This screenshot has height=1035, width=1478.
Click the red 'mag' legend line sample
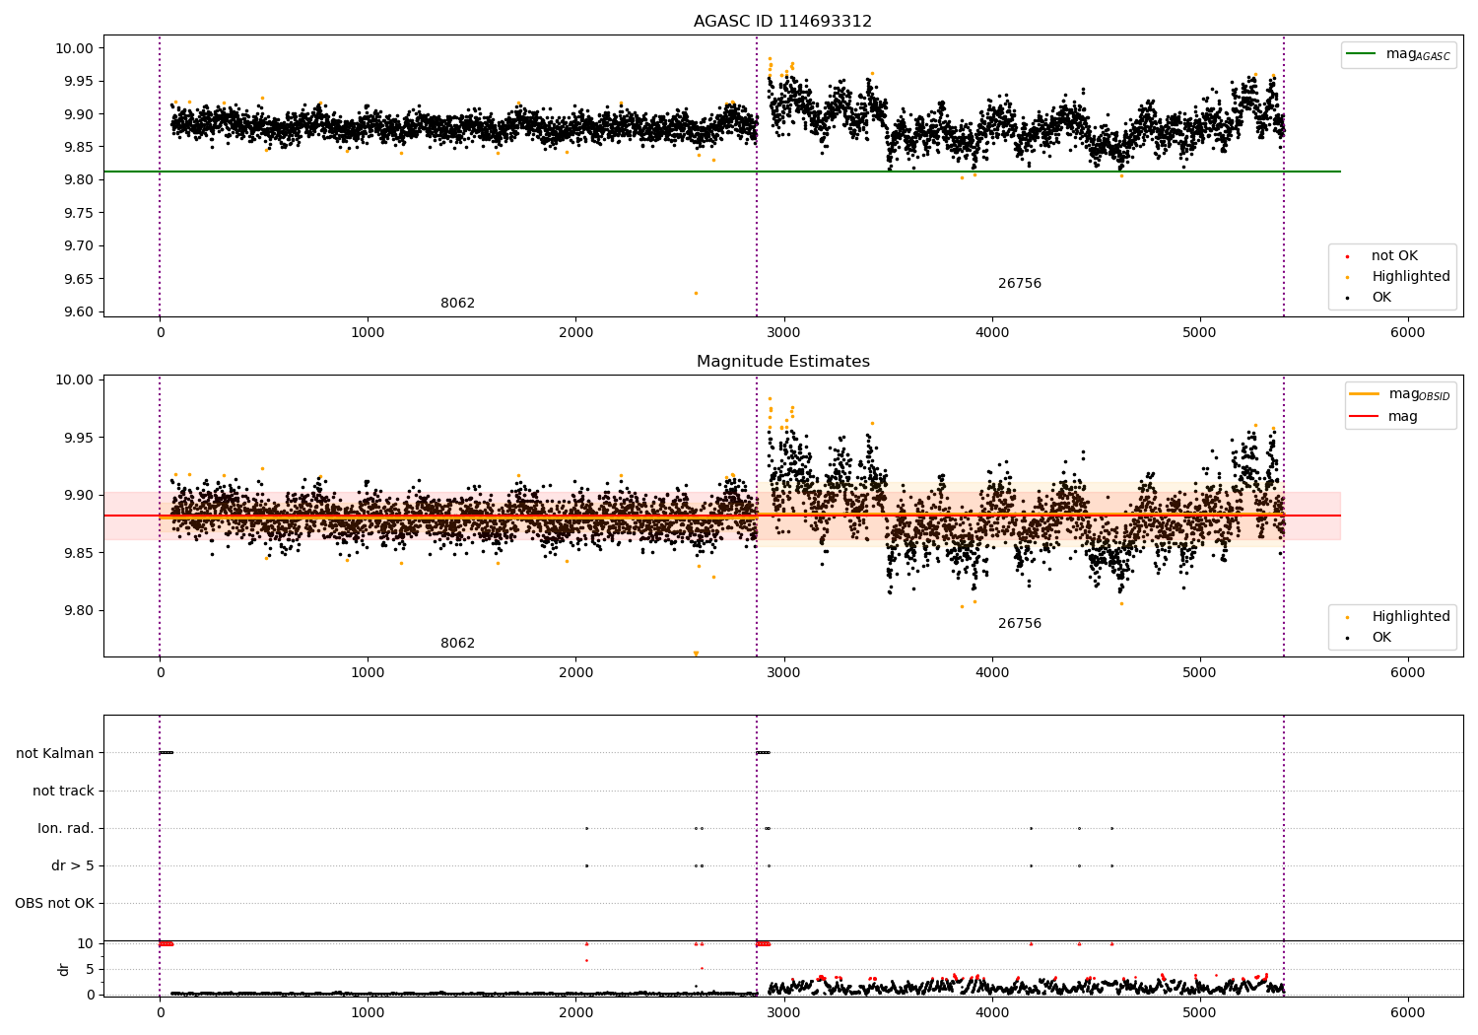[1365, 417]
